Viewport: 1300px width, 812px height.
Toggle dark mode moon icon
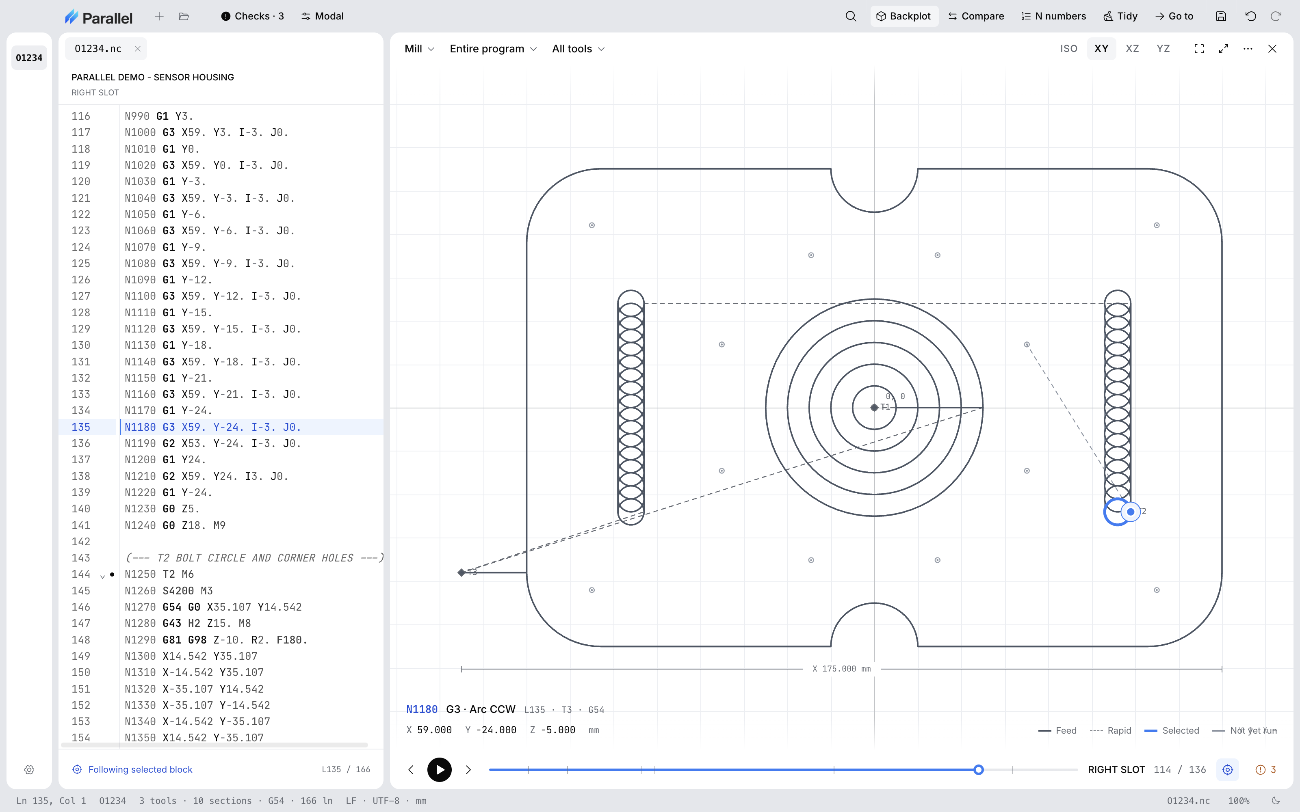(x=1276, y=801)
